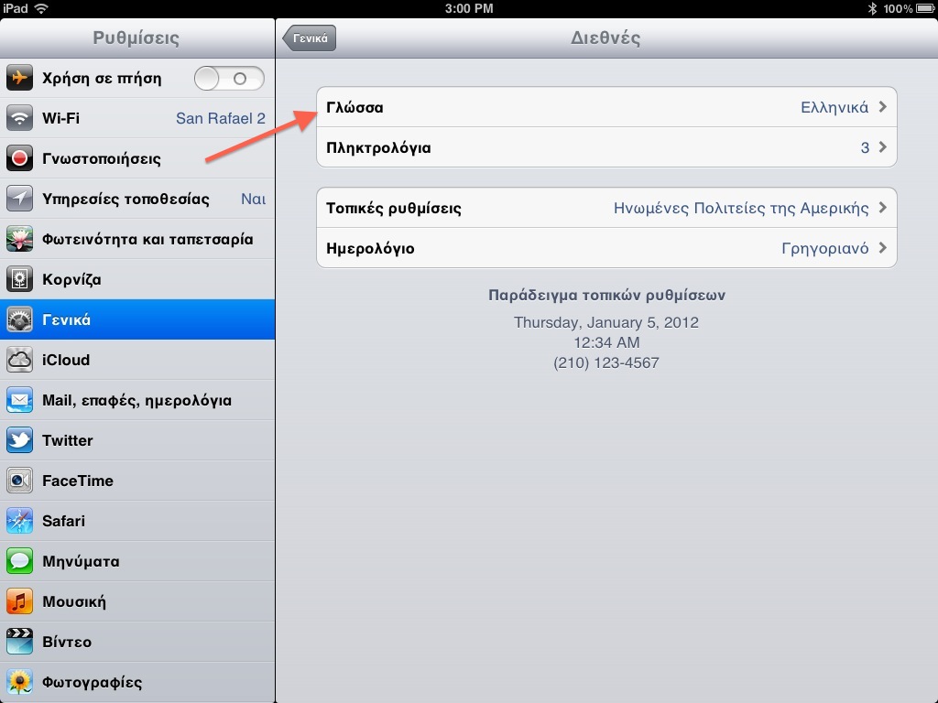Tap the red Notifications icon
Viewport: 938px width, 703px height.
click(19, 158)
